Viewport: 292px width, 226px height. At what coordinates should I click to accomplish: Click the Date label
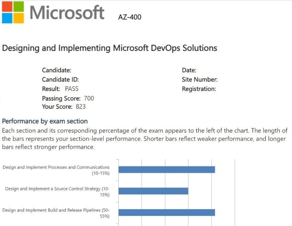coord(189,70)
